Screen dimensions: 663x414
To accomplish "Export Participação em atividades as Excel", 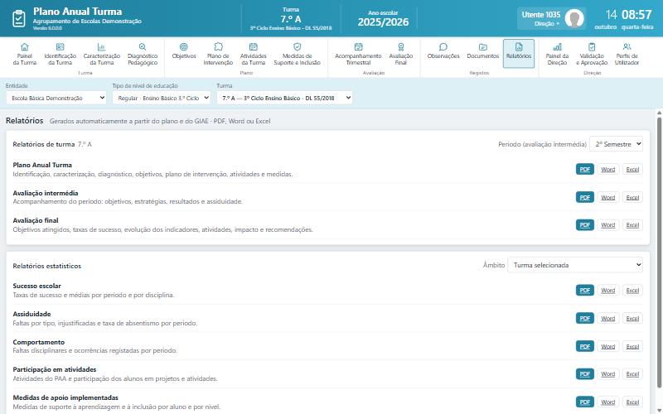I will (632, 374).
